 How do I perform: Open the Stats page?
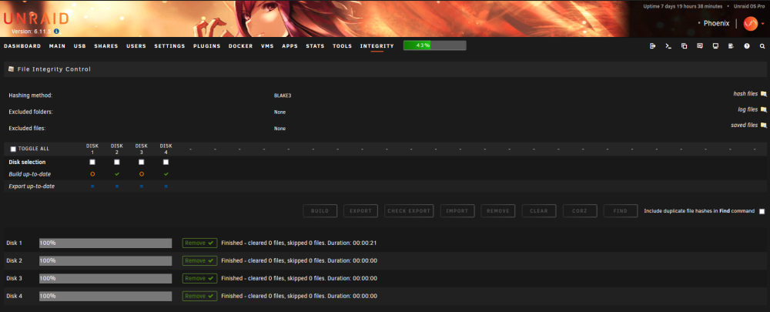(x=315, y=45)
